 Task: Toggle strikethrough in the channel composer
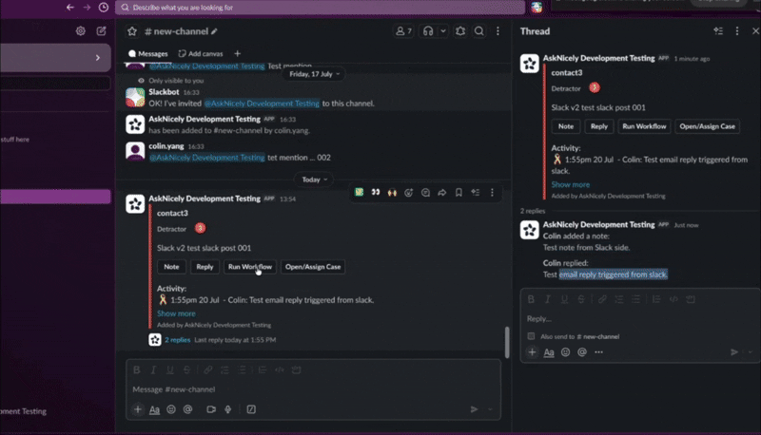[x=186, y=370]
